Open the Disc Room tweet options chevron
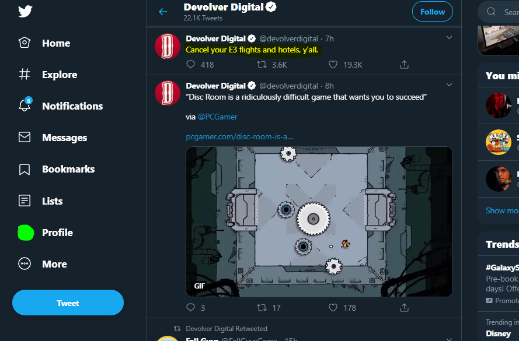 point(449,85)
